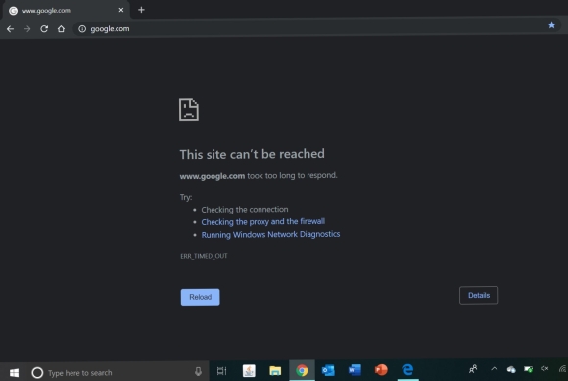Screen dimensions: 568x381
Task: Select the www.google.com tab
Action: click(x=66, y=10)
